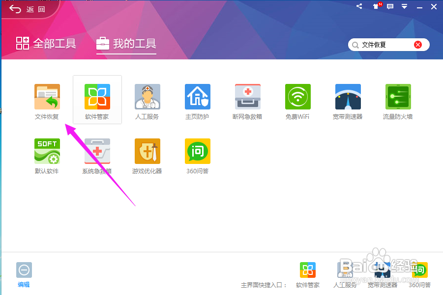Open 360问答 in the tool grid
Screen dimensions: 443x295
pyautogui.click(x=198, y=151)
